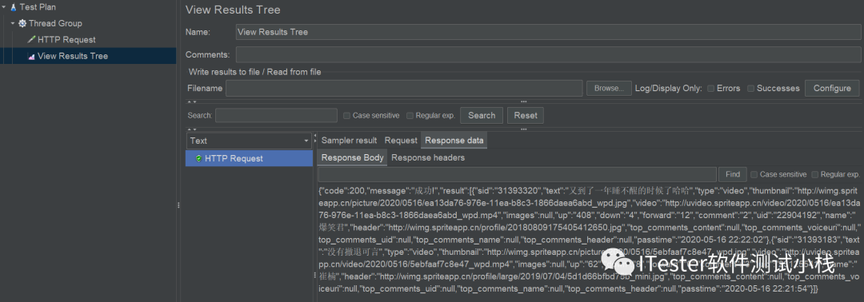864x302 pixels.
Task: Toggle Regular exp. next to Find
Action: tap(815, 174)
